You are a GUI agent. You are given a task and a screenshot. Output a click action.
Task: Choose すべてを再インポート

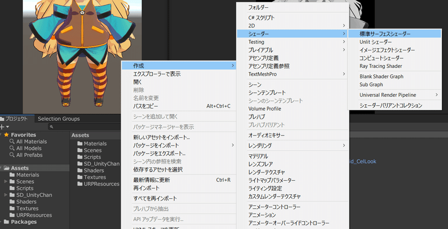[179, 198]
